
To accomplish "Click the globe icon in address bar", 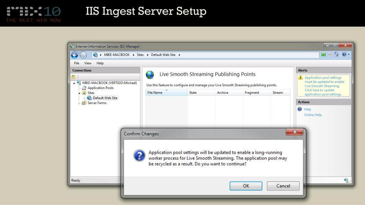I will pos(96,55).
